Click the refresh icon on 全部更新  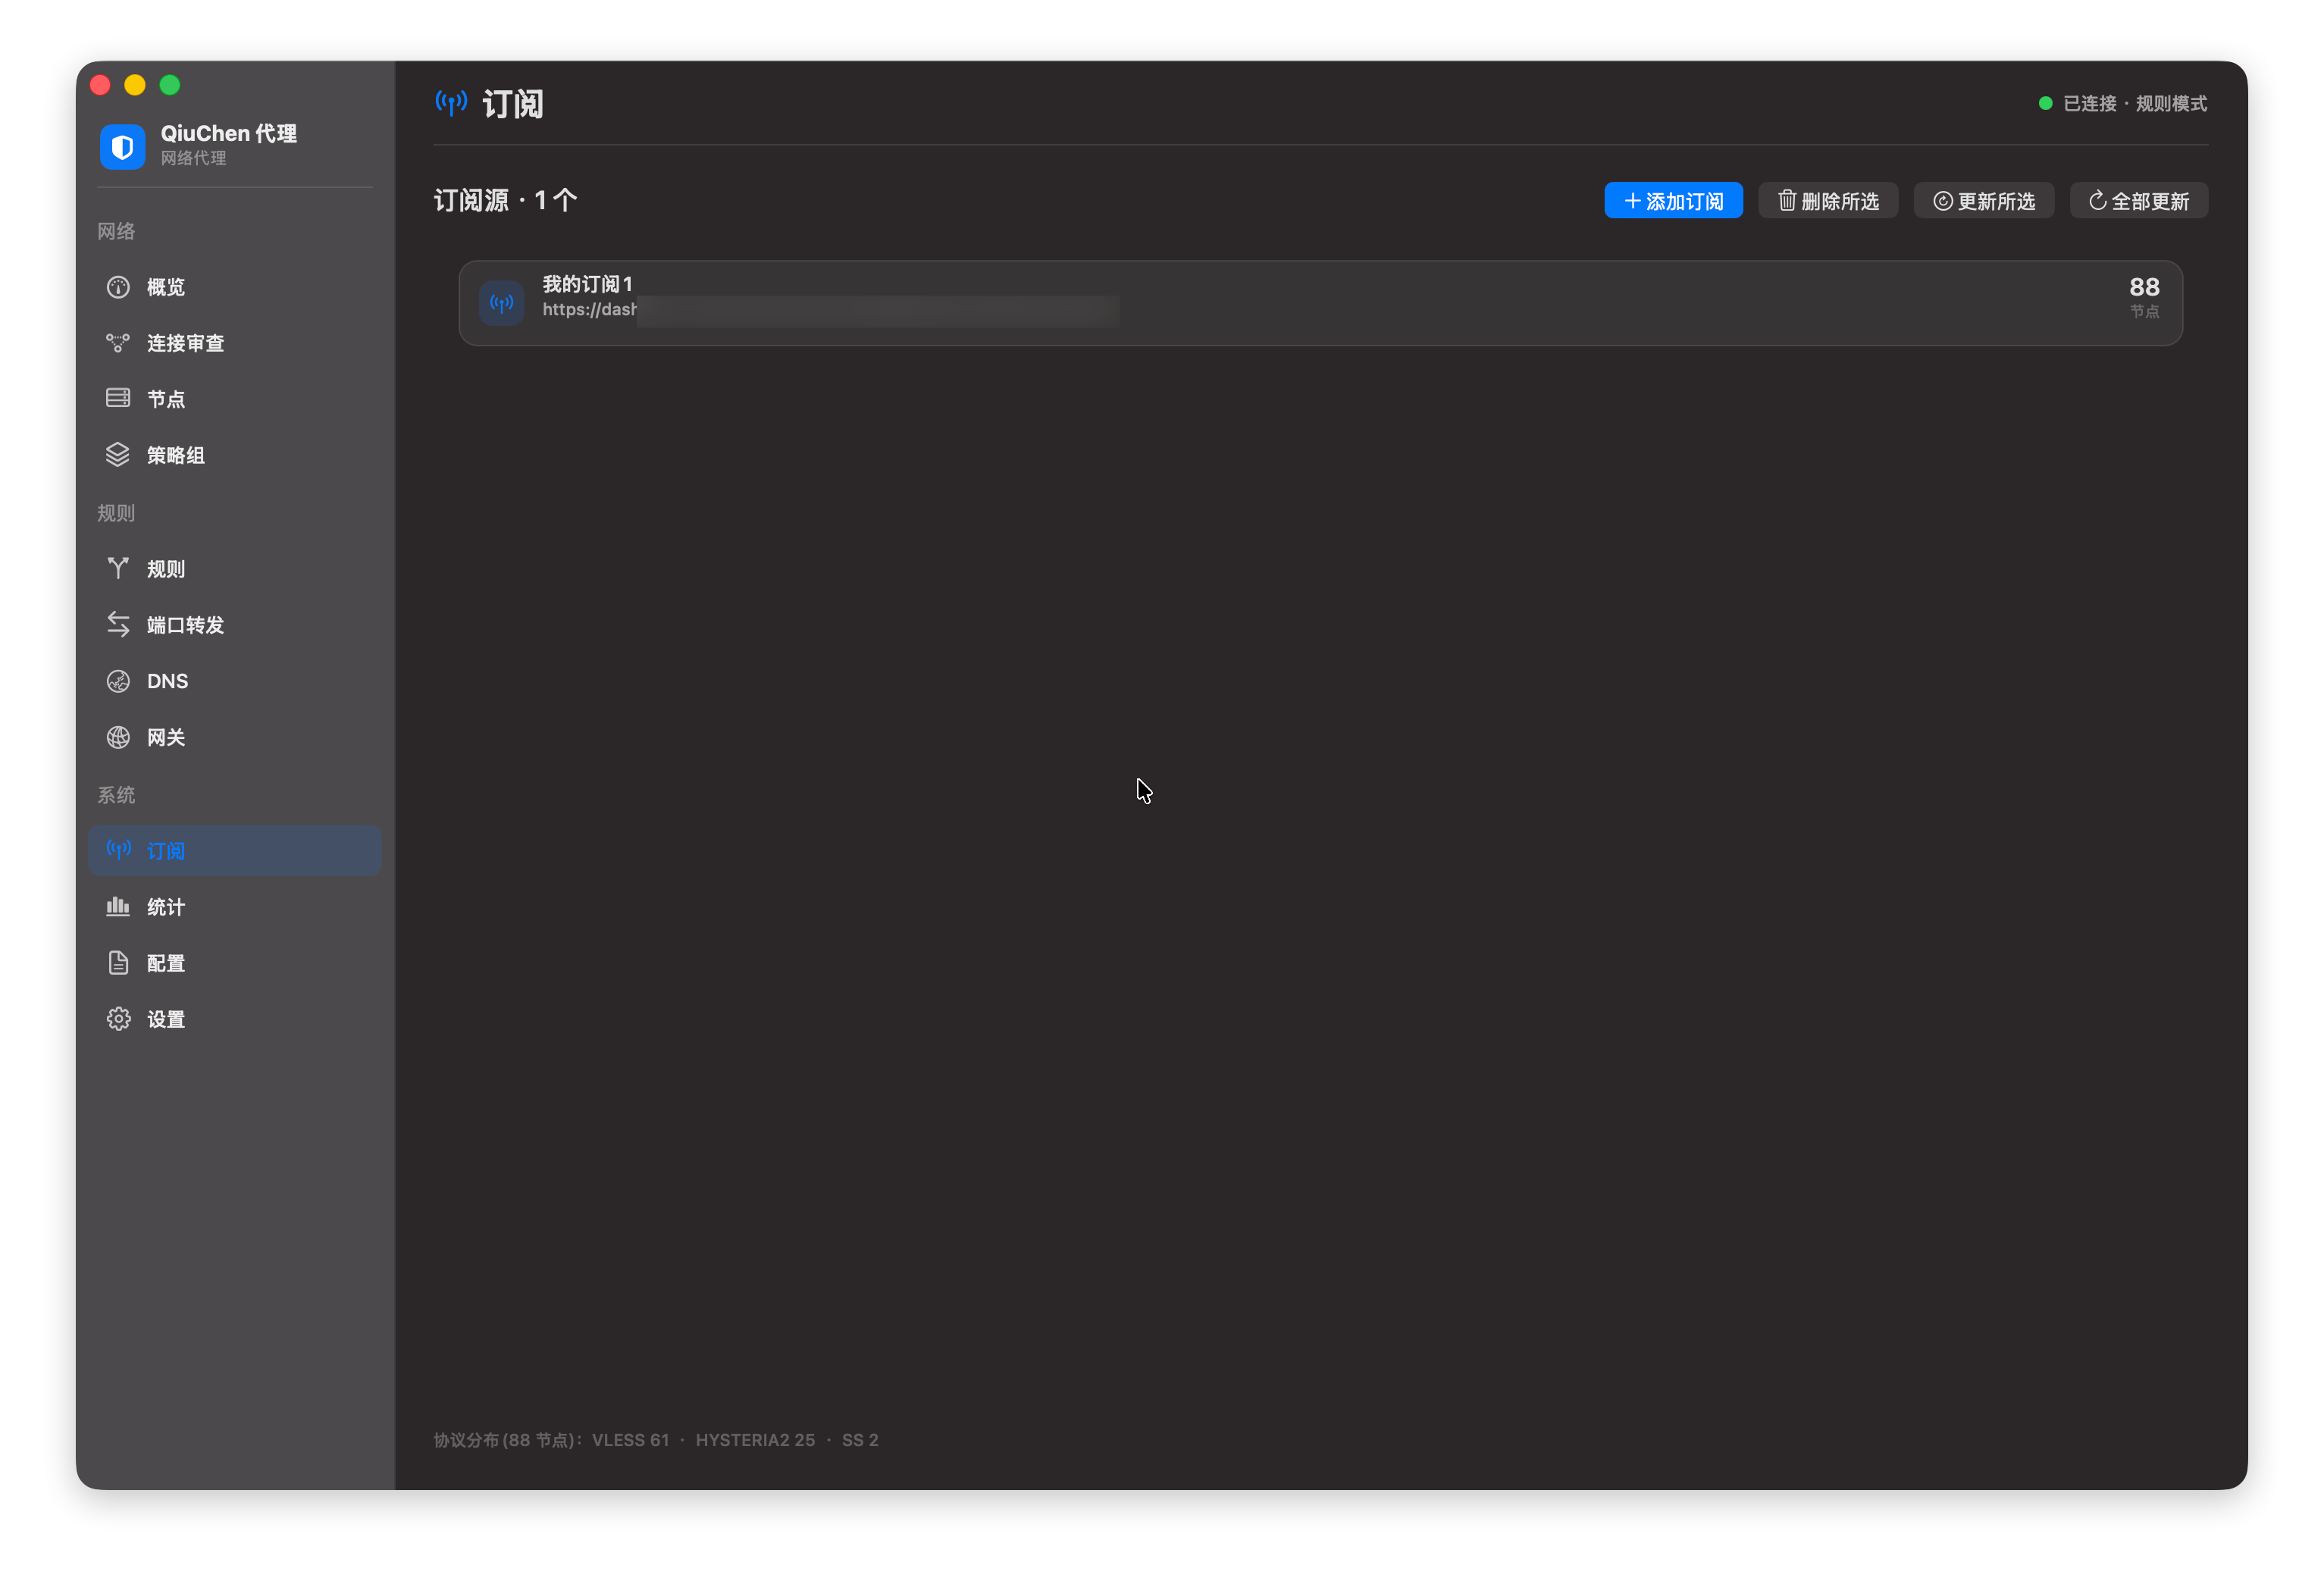pyautogui.click(x=2098, y=200)
